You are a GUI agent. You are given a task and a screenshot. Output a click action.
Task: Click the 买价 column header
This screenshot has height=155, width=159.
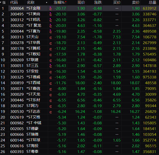pyautogui.click(x=117, y=2)
